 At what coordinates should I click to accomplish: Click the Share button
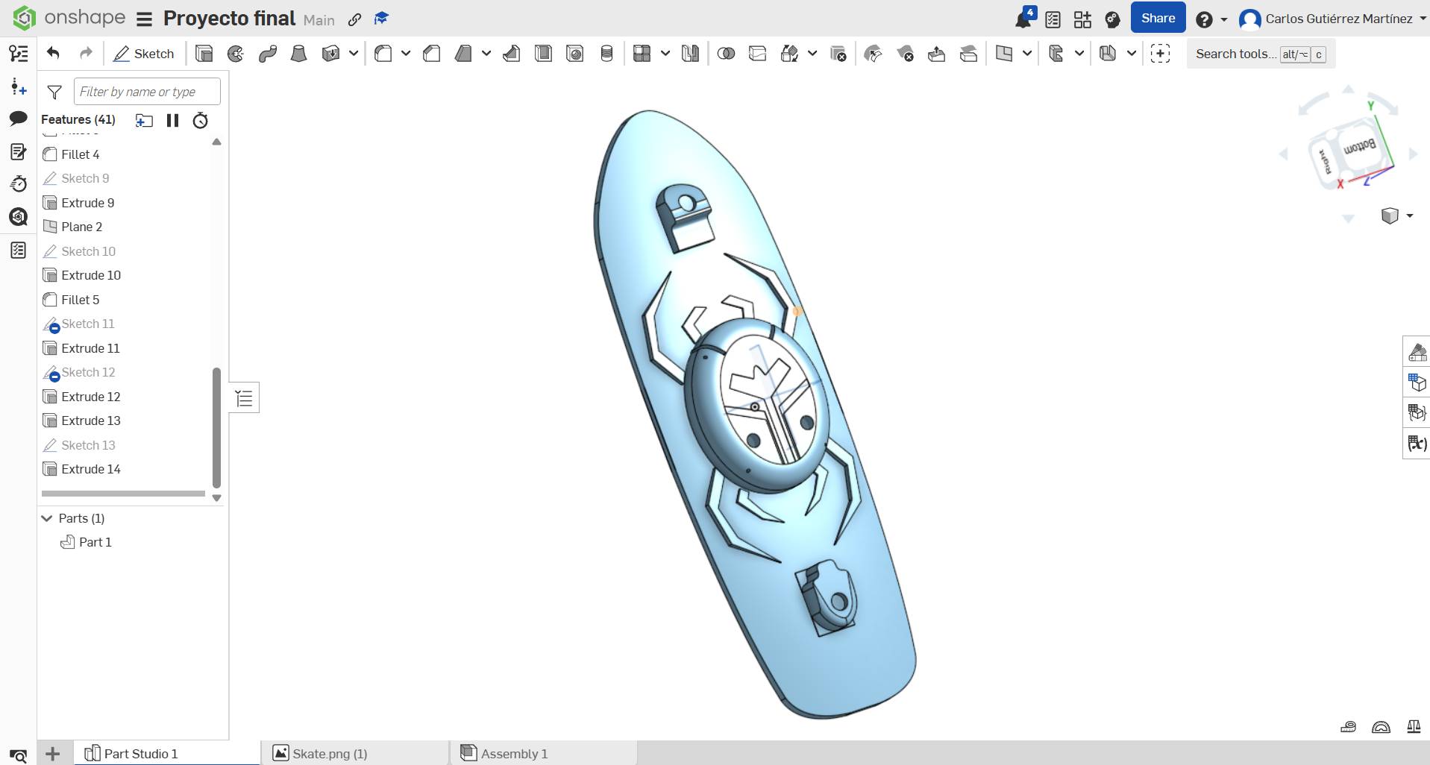(1158, 17)
